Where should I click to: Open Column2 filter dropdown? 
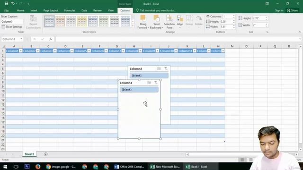click(x=38, y=51)
